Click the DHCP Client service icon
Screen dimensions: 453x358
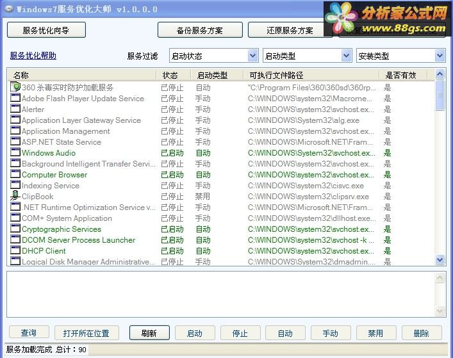coord(15,250)
